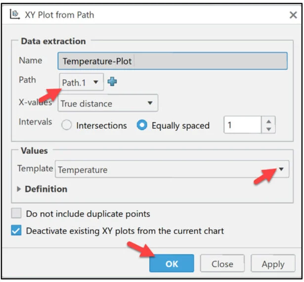This screenshot has height=282, width=304.
Task: Select the Intersections radio button
Action: (x=67, y=125)
